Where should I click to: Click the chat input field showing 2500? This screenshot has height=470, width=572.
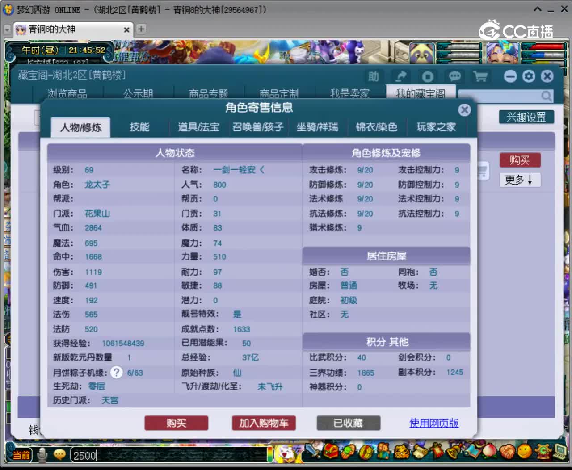(170, 455)
